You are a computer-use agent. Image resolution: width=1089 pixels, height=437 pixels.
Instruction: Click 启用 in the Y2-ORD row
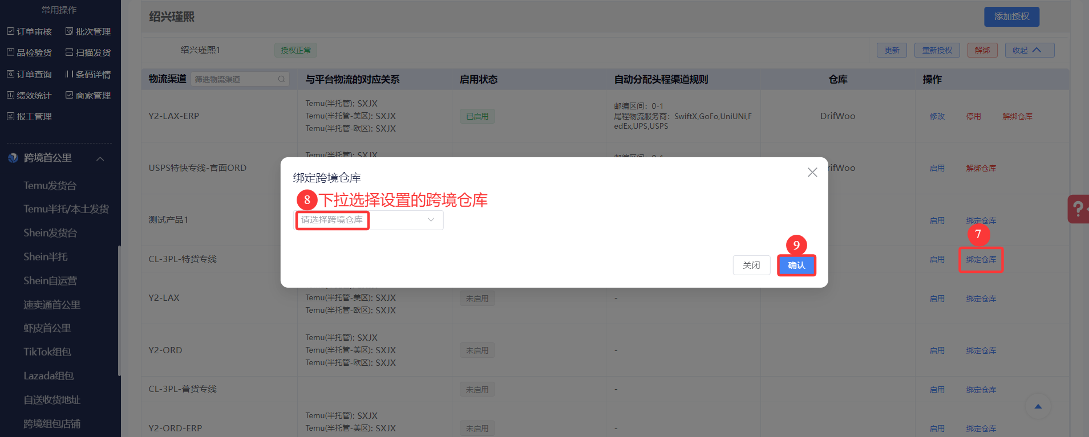tap(937, 350)
